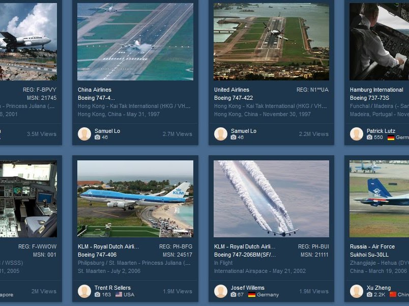
Task: Open the United Airlines Kai Tak approach photo
Action: coord(271,42)
